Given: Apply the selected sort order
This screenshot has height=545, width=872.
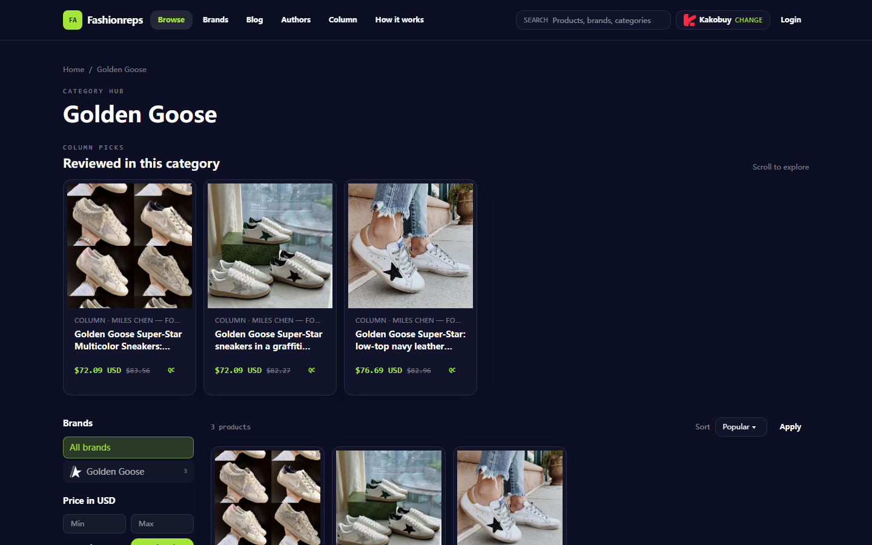Looking at the screenshot, I should pos(790,427).
